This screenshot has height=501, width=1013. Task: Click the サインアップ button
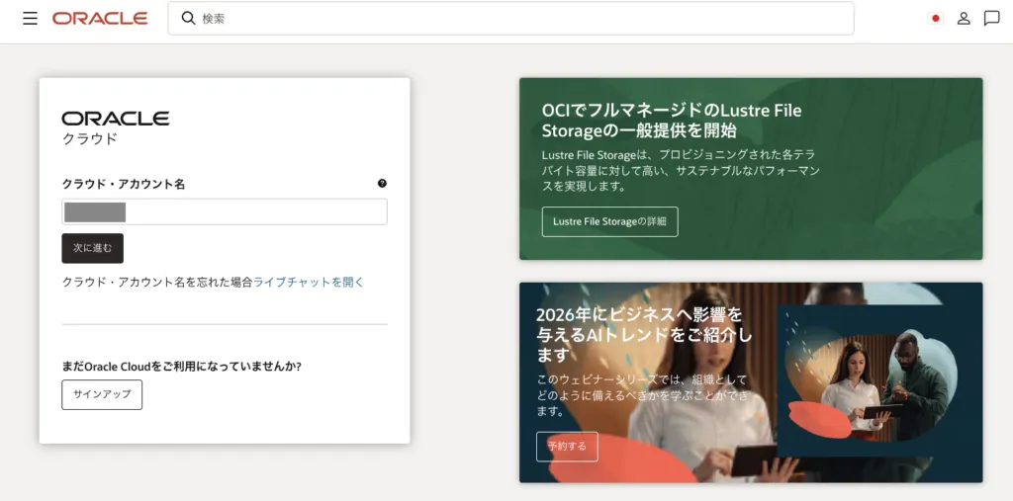[x=102, y=394]
